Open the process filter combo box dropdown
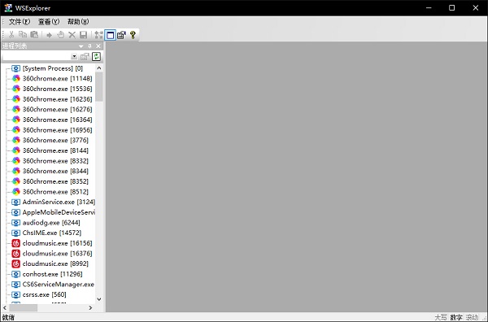This screenshot has width=488, height=322. tap(74, 57)
